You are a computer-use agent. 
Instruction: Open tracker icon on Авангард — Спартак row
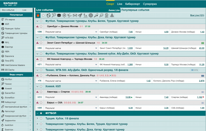(203, 92)
